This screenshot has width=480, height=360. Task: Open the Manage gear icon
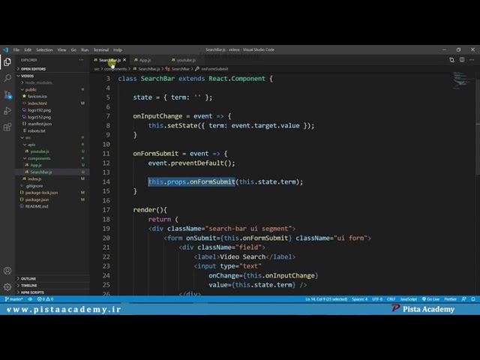7,286
